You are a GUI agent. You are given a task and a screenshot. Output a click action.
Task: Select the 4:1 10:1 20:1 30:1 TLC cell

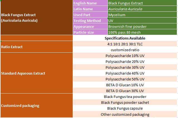click(125, 44)
